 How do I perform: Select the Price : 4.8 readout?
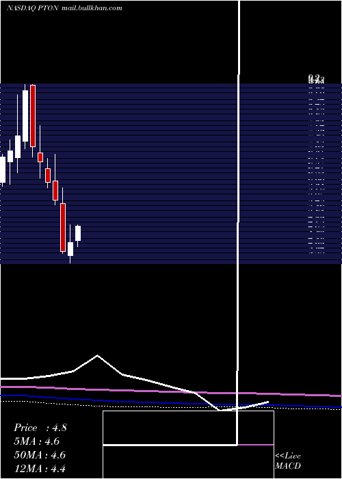point(40,428)
